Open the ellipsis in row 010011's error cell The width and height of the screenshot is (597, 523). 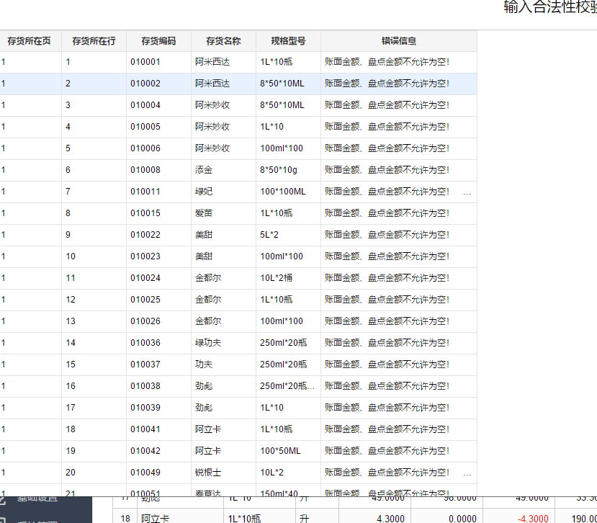point(467,193)
